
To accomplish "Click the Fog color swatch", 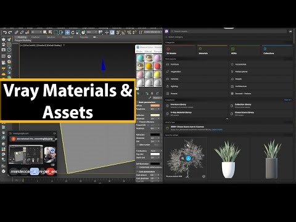I will point(155,154).
